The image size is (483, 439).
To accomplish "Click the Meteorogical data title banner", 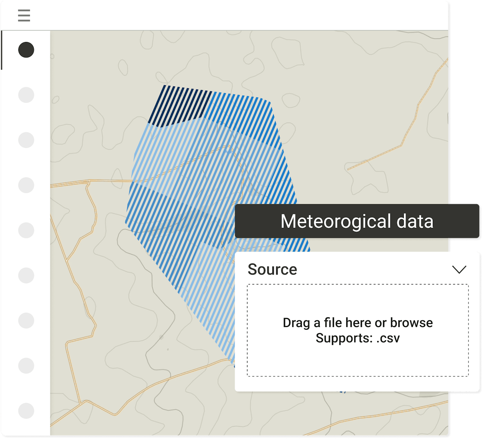I will (x=357, y=221).
